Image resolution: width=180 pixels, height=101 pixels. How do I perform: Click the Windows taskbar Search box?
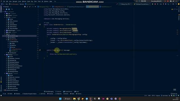click(67, 99)
